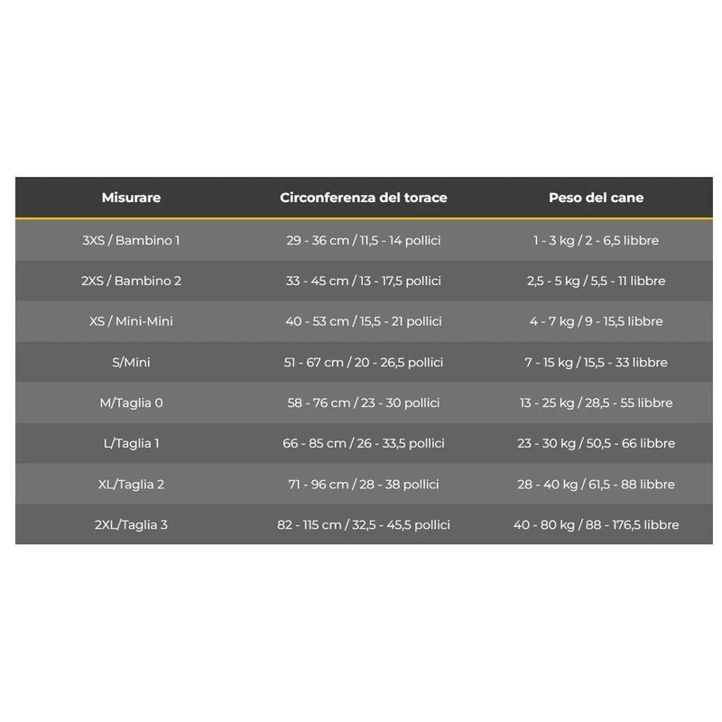
Task: Click the Circonferenza del torace header
Action: point(363,198)
